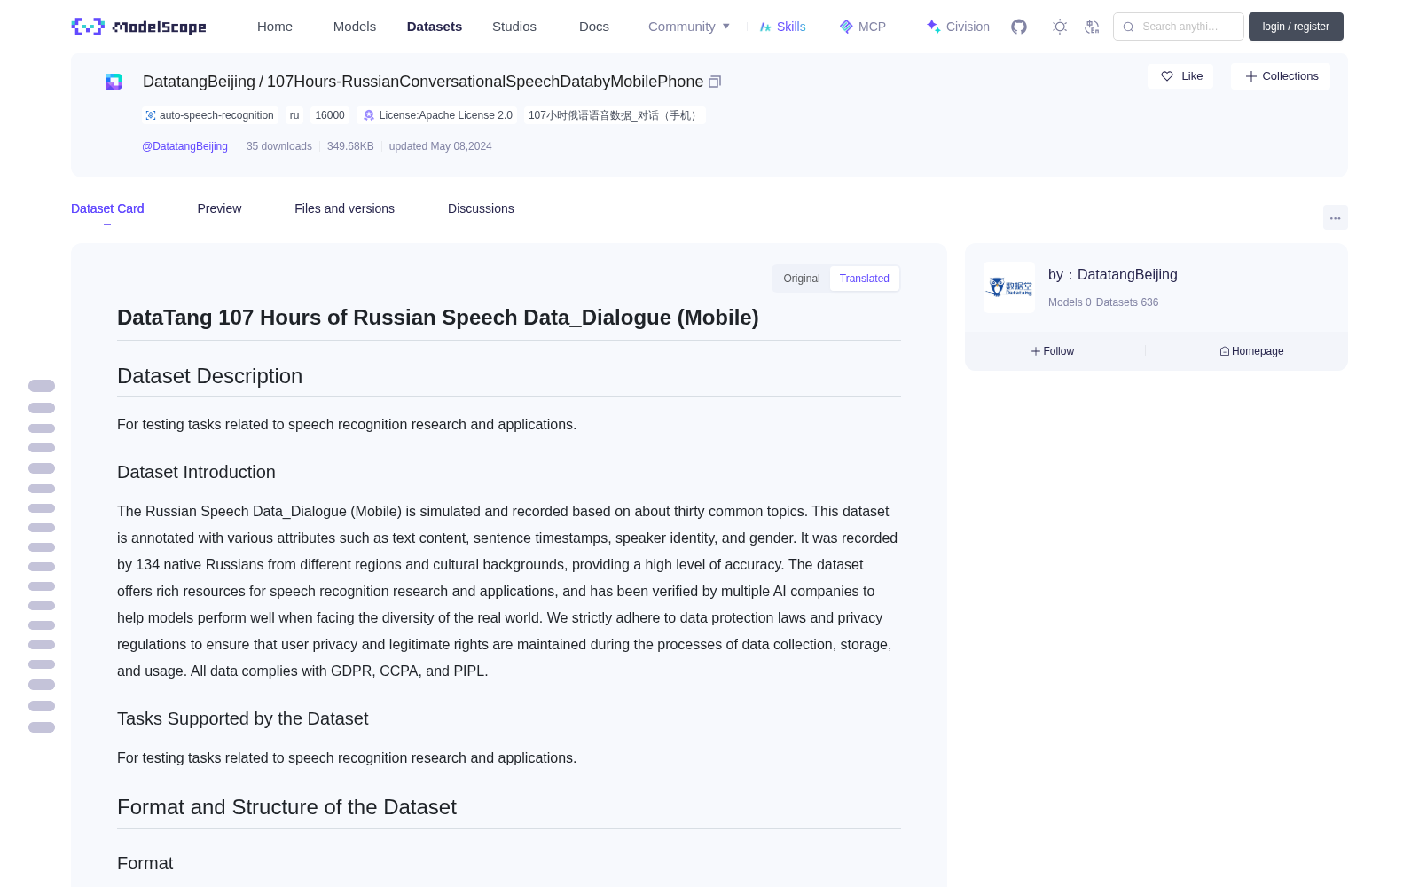Click the plus icon next to Follow

pyautogui.click(x=1036, y=351)
